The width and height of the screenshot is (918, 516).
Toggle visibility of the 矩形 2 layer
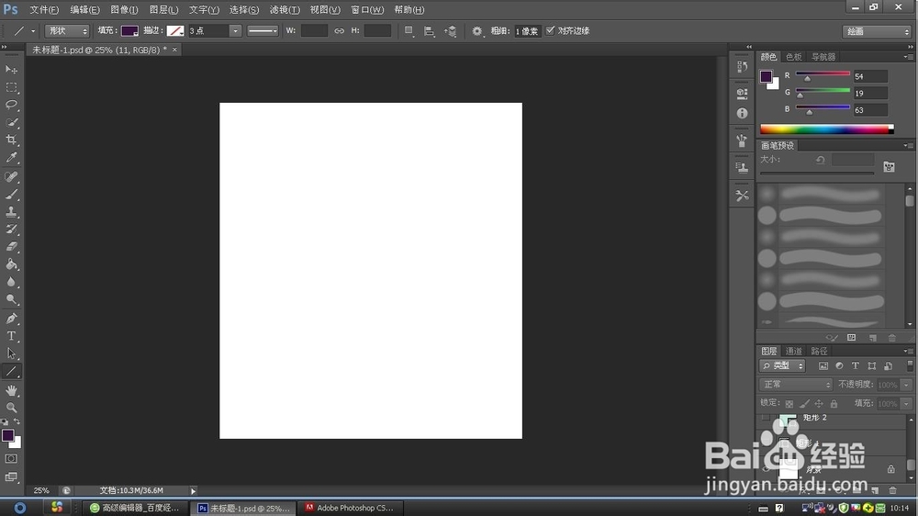tap(766, 418)
